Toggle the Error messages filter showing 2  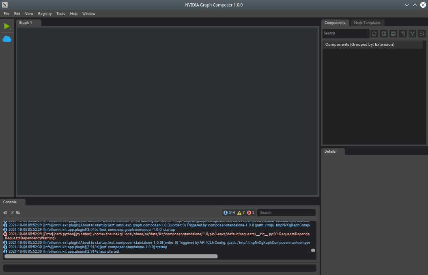[251, 213]
